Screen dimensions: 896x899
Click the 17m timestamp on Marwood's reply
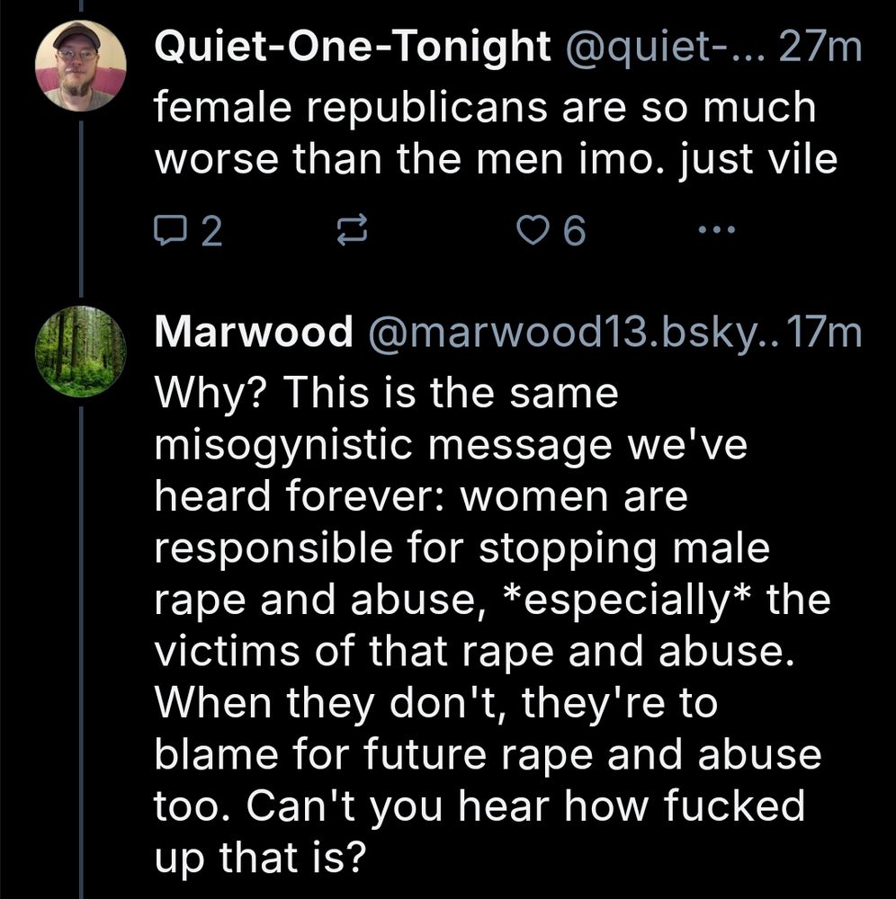(x=822, y=334)
